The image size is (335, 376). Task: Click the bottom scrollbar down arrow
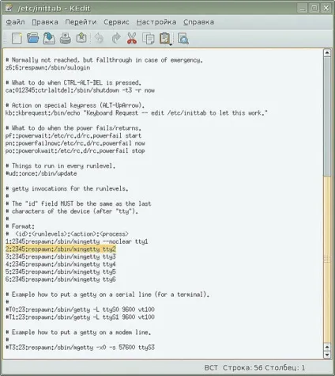pos(327,355)
